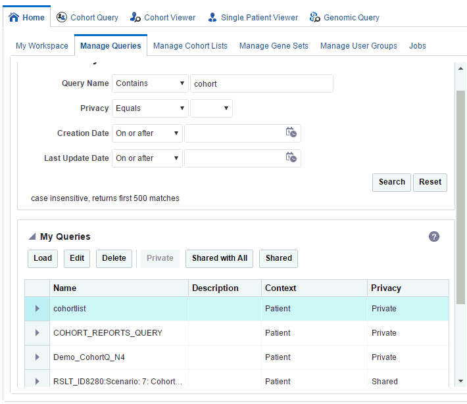Click the Query Name text field containing cohort
This screenshot has height=404, width=467.
click(262, 83)
